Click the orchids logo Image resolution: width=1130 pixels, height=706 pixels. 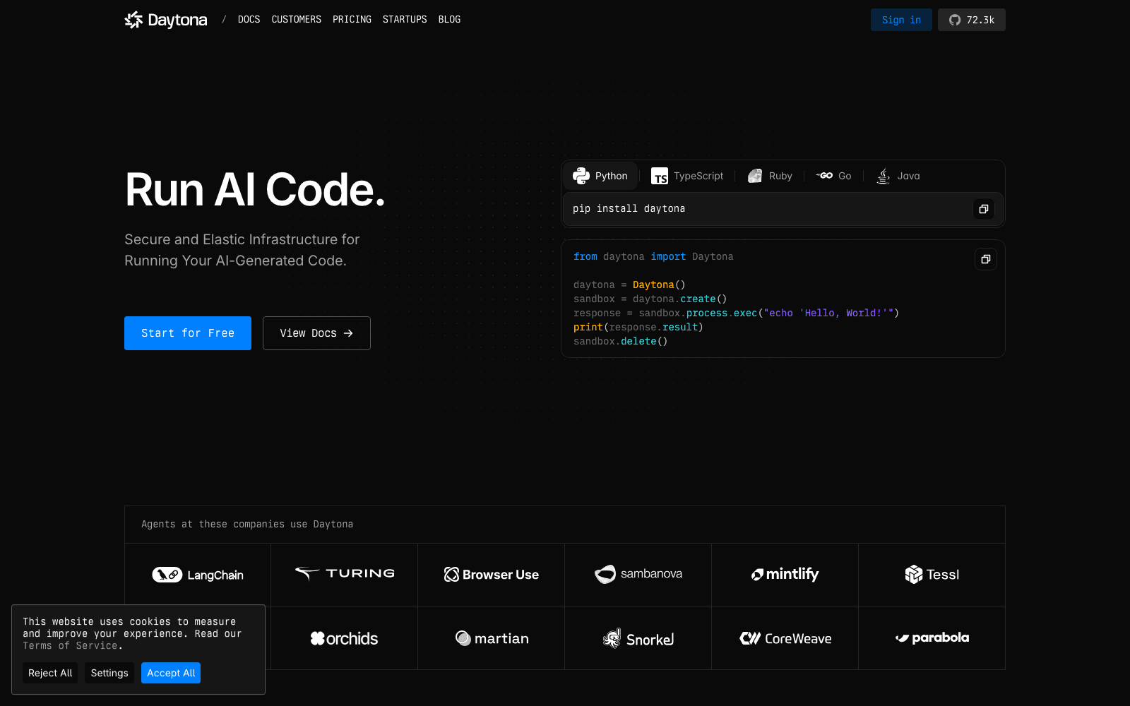pos(345,638)
